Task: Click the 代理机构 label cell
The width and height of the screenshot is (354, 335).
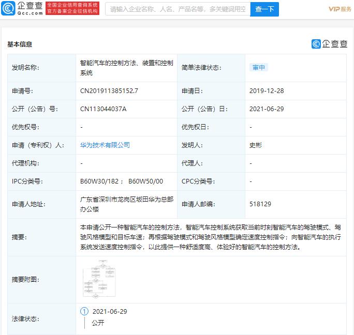Action: (42, 163)
